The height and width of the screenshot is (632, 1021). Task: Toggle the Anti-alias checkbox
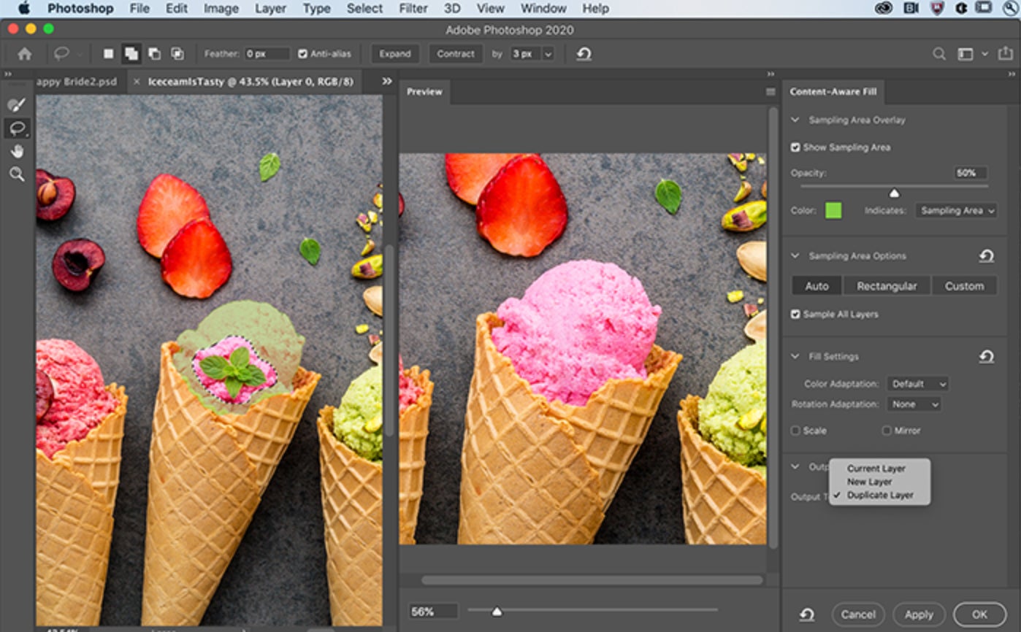[302, 54]
